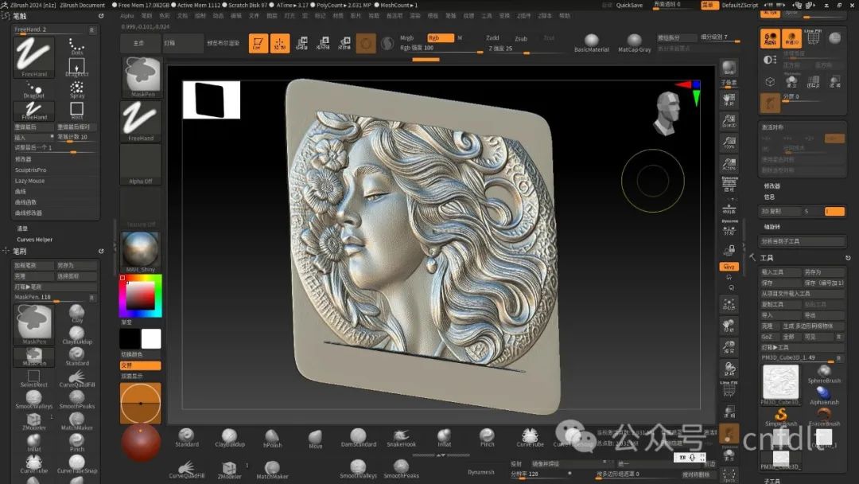Pick the SelectRect brush in brush panel
The image size is (859, 484).
point(33,378)
